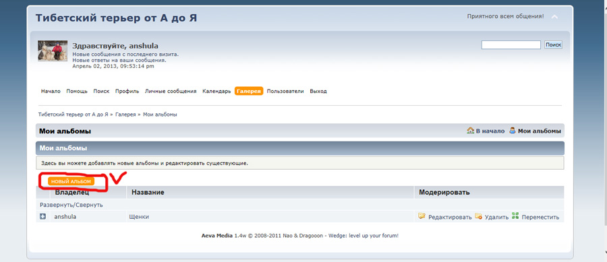Select the highlighted Галерея tab
The image size is (607, 262).
click(x=249, y=91)
